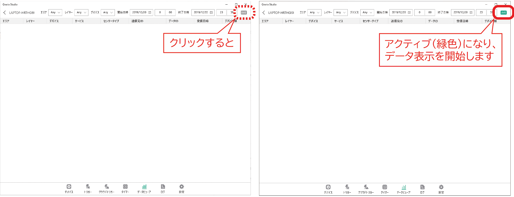Open 終了日時 date picker in left window
The image size is (514, 197).
(203, 12)
